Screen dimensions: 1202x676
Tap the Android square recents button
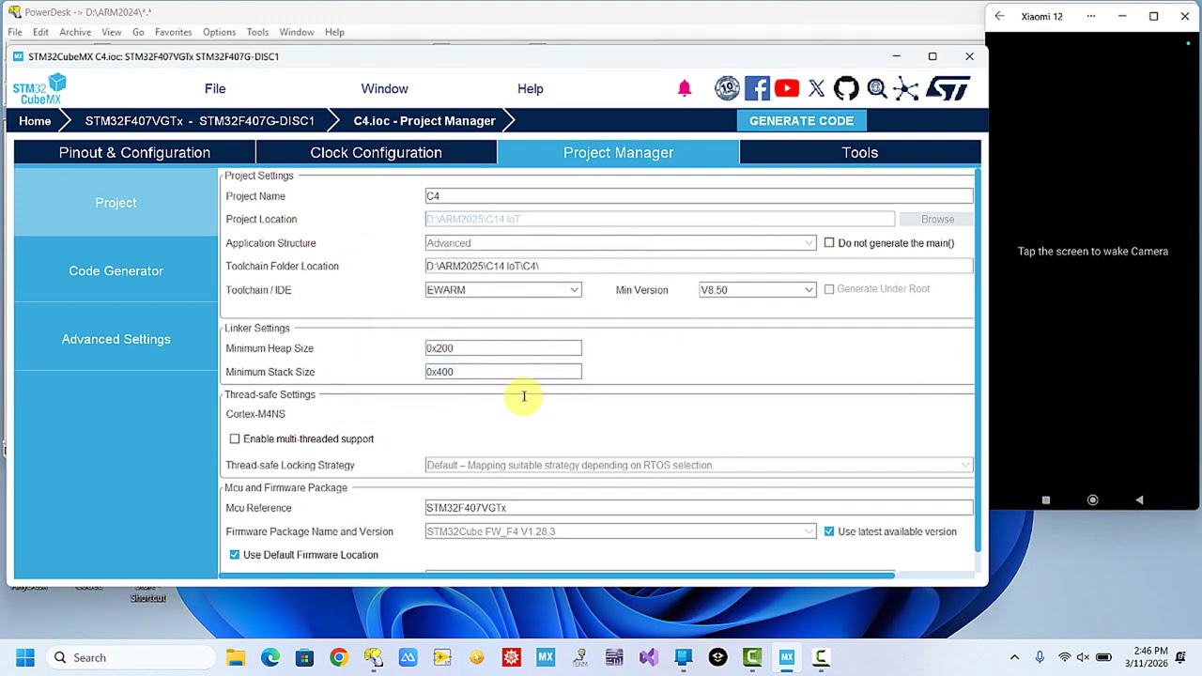pos(1045,500)
